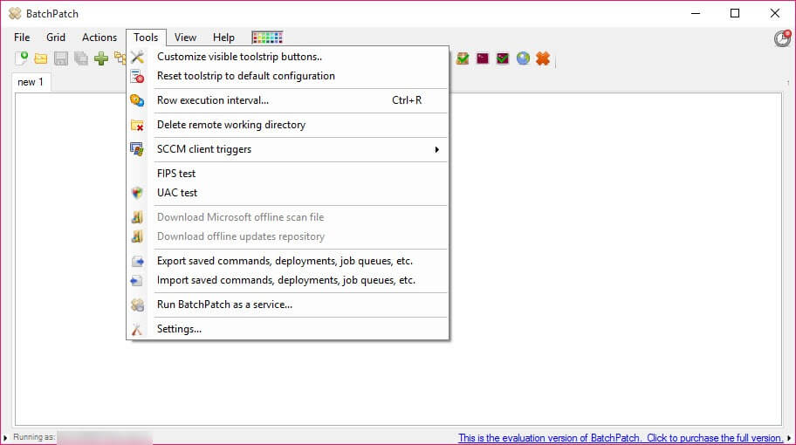Click the Running as status text

click(34, 437)
